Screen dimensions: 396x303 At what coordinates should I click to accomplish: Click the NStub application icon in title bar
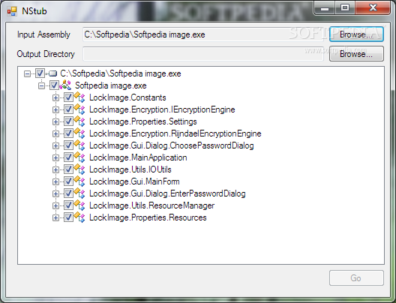tap(12, 11)
